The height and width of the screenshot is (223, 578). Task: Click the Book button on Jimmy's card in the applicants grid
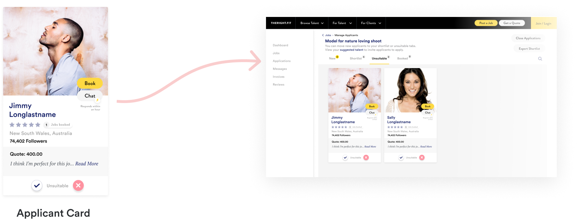(372, 106)
